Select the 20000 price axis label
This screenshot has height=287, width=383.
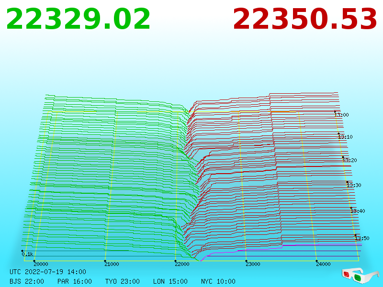click(x=41, y=264)
